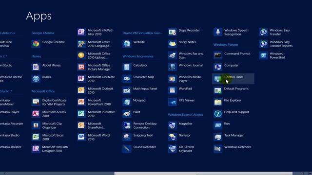Launch Sound Recorder icon
The height and width of the screenshot is (175, 312).
click(x=127, y=149)
